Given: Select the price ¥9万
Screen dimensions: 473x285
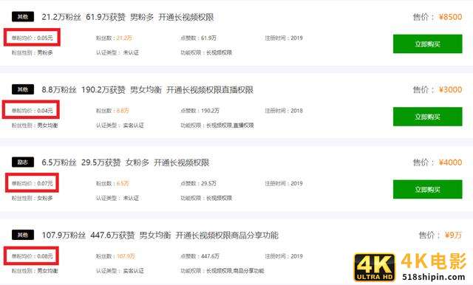Looking at the screenshot, I should point(453,235).
